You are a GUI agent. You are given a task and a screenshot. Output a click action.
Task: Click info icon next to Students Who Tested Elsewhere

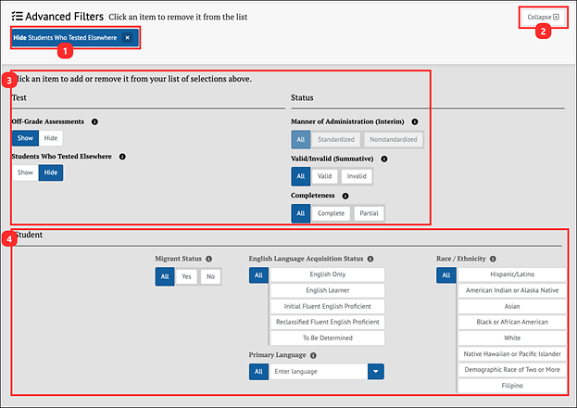click(x=122, y=157)
